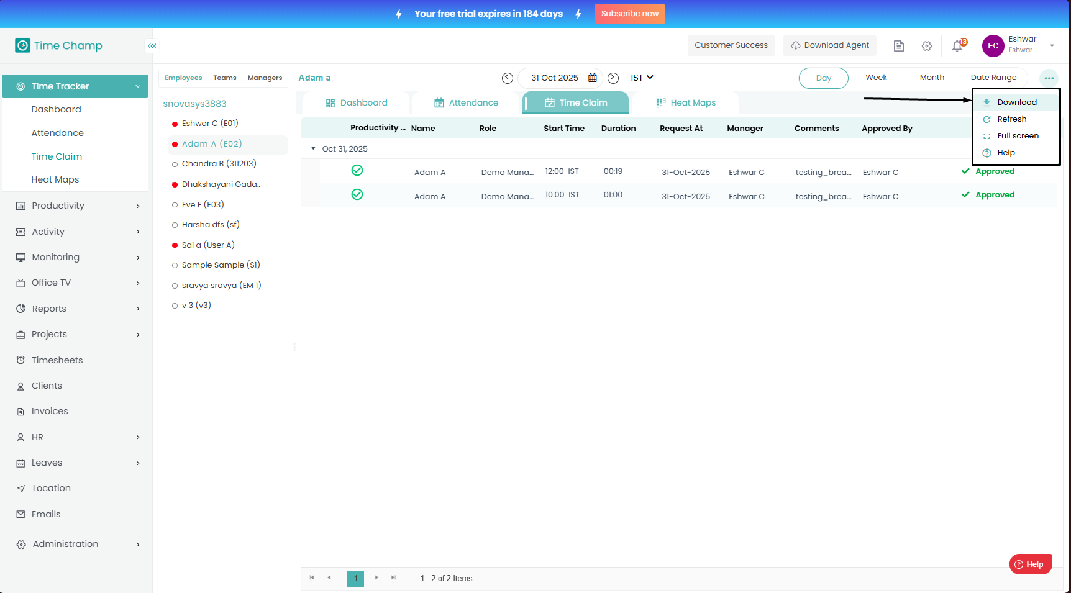
Task: Collapse the Oct 31, 2025 group row
Action: click(x=313, y=148)
